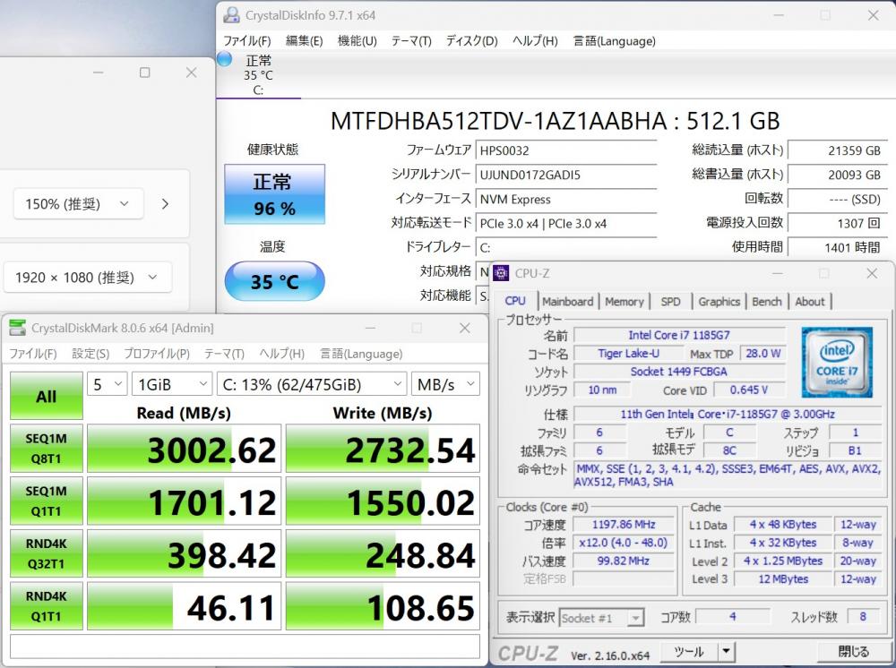The image size is (896, 668).
Task: Start the RND4K Q32T1 test
Action: pos(46,554)
